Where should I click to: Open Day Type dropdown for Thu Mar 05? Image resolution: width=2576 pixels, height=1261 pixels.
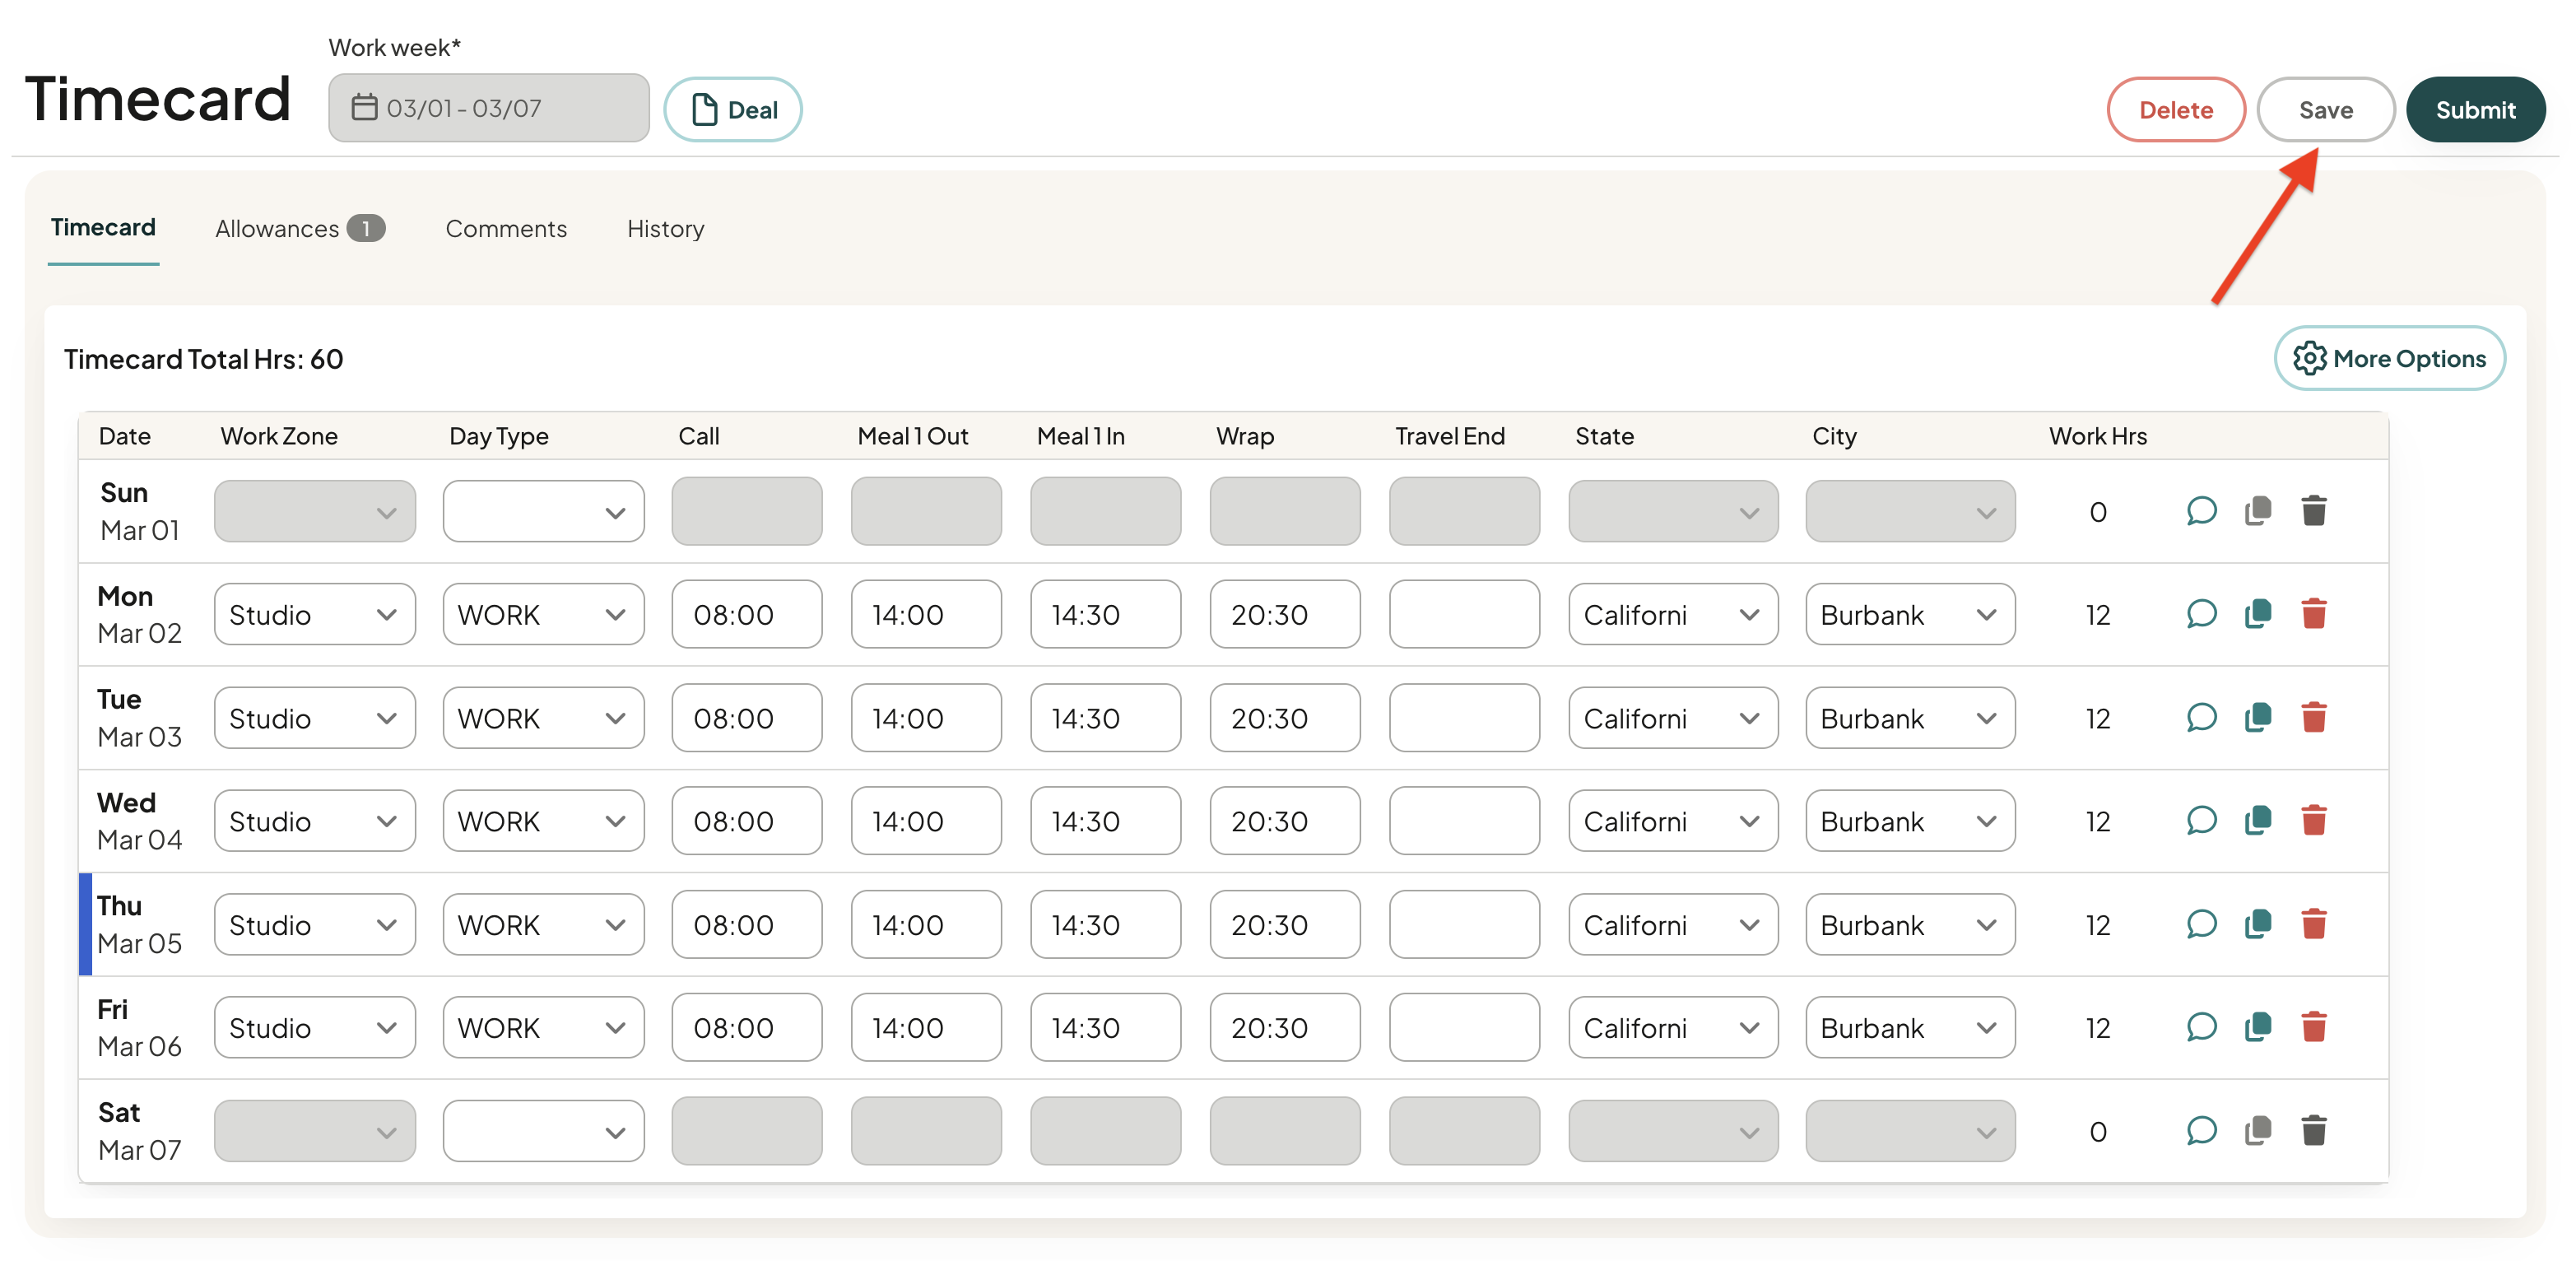click(x=543, y=924)
